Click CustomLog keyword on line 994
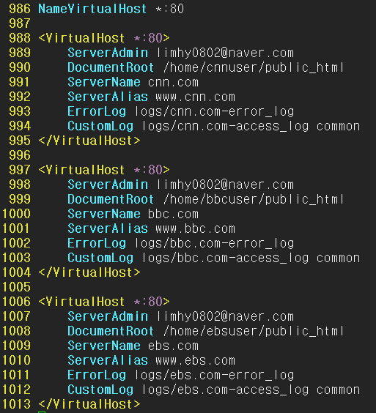The height and width of the screenshot is (413, 376). tap(100, 126)
